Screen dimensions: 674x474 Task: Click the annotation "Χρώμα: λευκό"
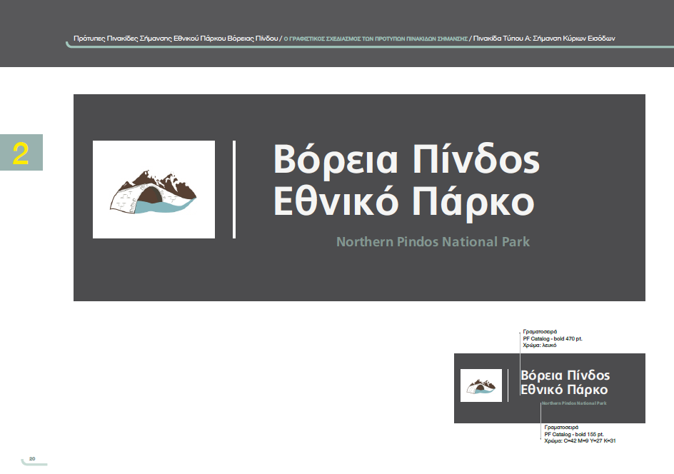[540, 345]
